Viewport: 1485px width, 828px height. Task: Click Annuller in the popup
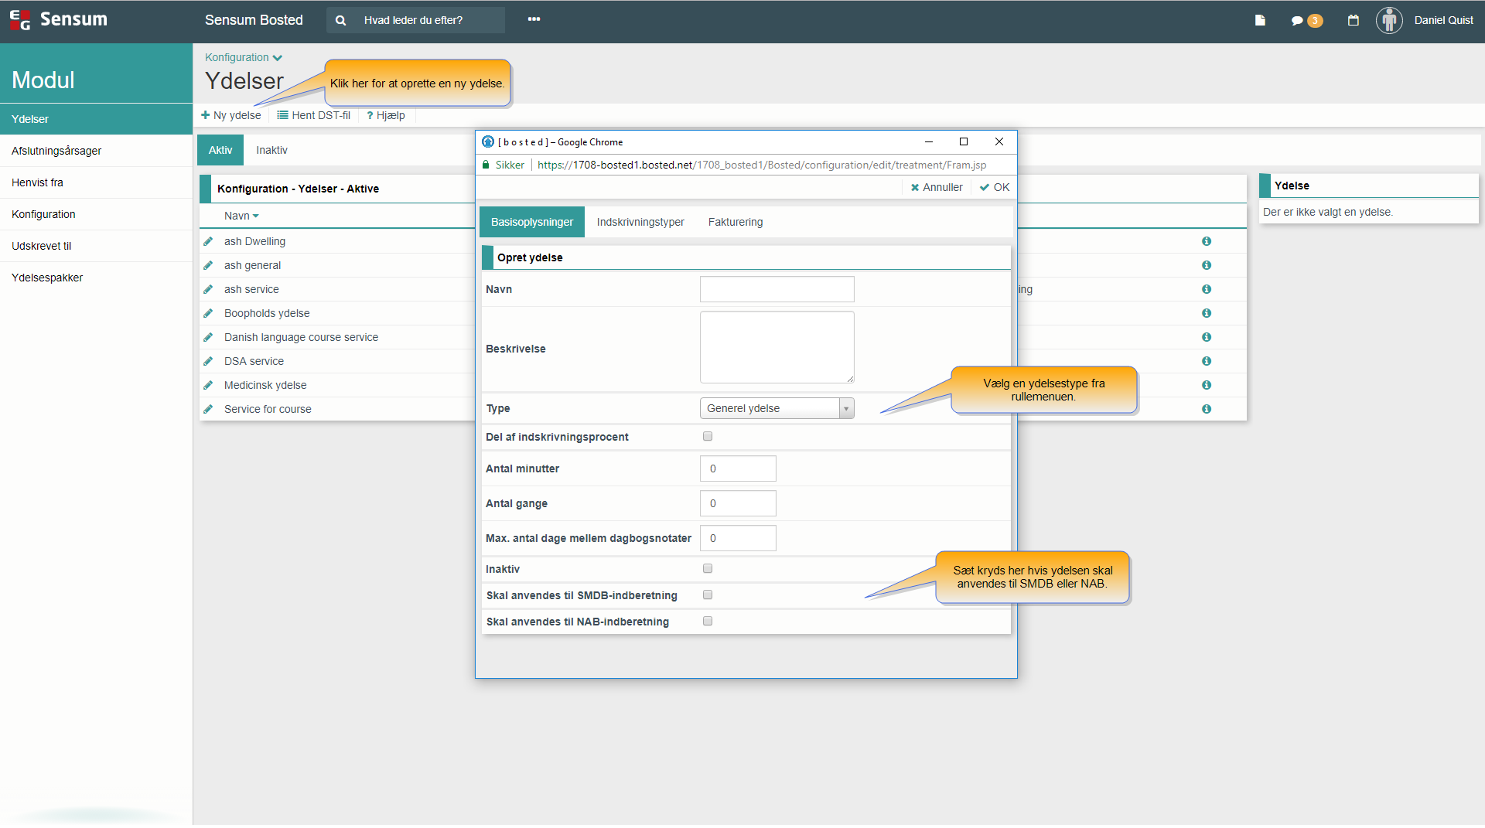tap(937, 187)
